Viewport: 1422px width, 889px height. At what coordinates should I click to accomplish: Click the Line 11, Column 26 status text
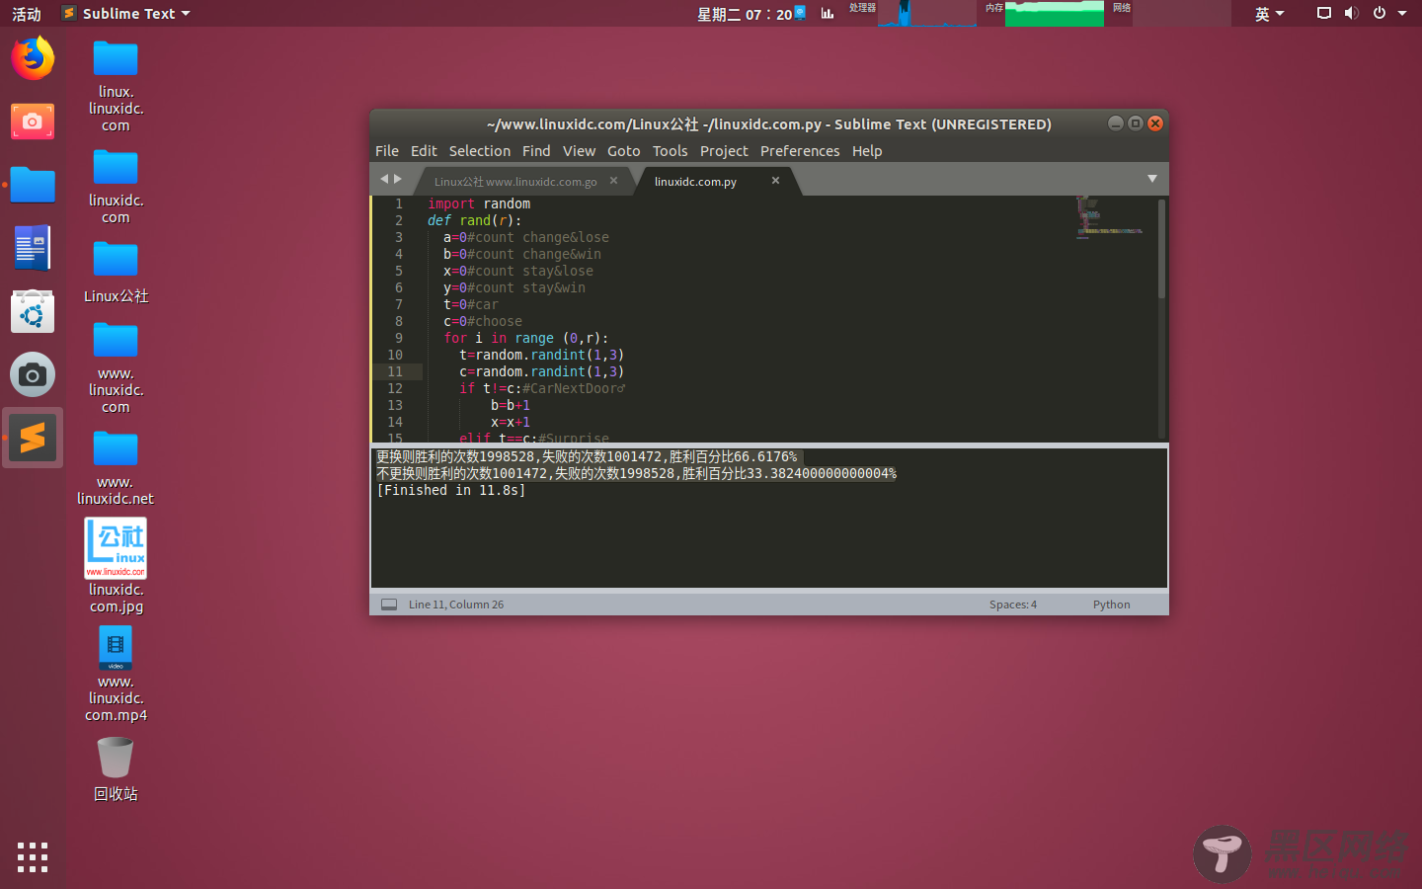tap(456, 605)
